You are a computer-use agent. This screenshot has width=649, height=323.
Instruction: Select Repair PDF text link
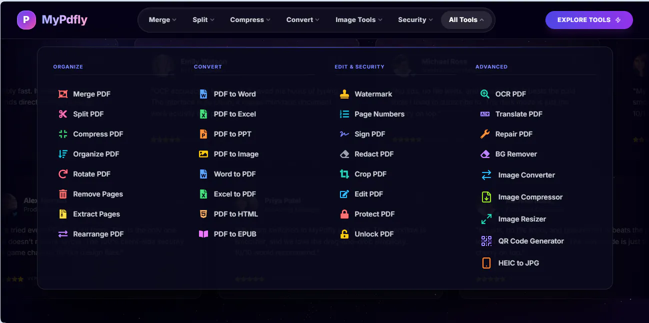click(514, 134)
